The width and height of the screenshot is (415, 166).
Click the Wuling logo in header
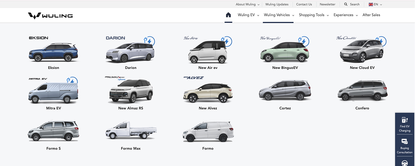pyautogui.click(x=50, y=16)
